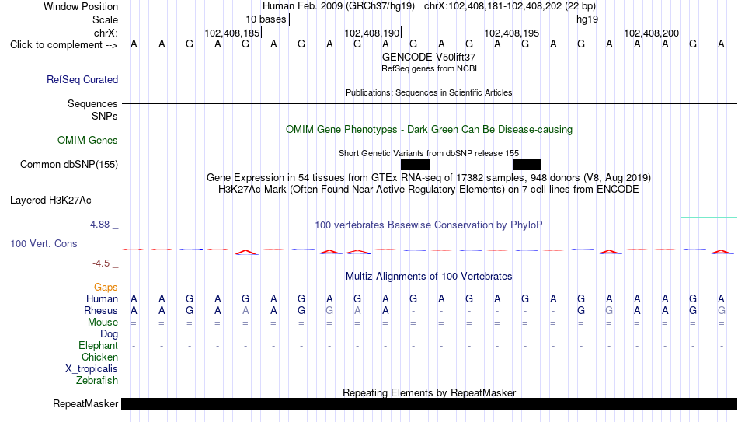Image resolution: width=738 pixels, height=422 pixels.
Task: Click the 'RepeatMasker' track label
Action: pyautogui.click(x=85, y=403)
